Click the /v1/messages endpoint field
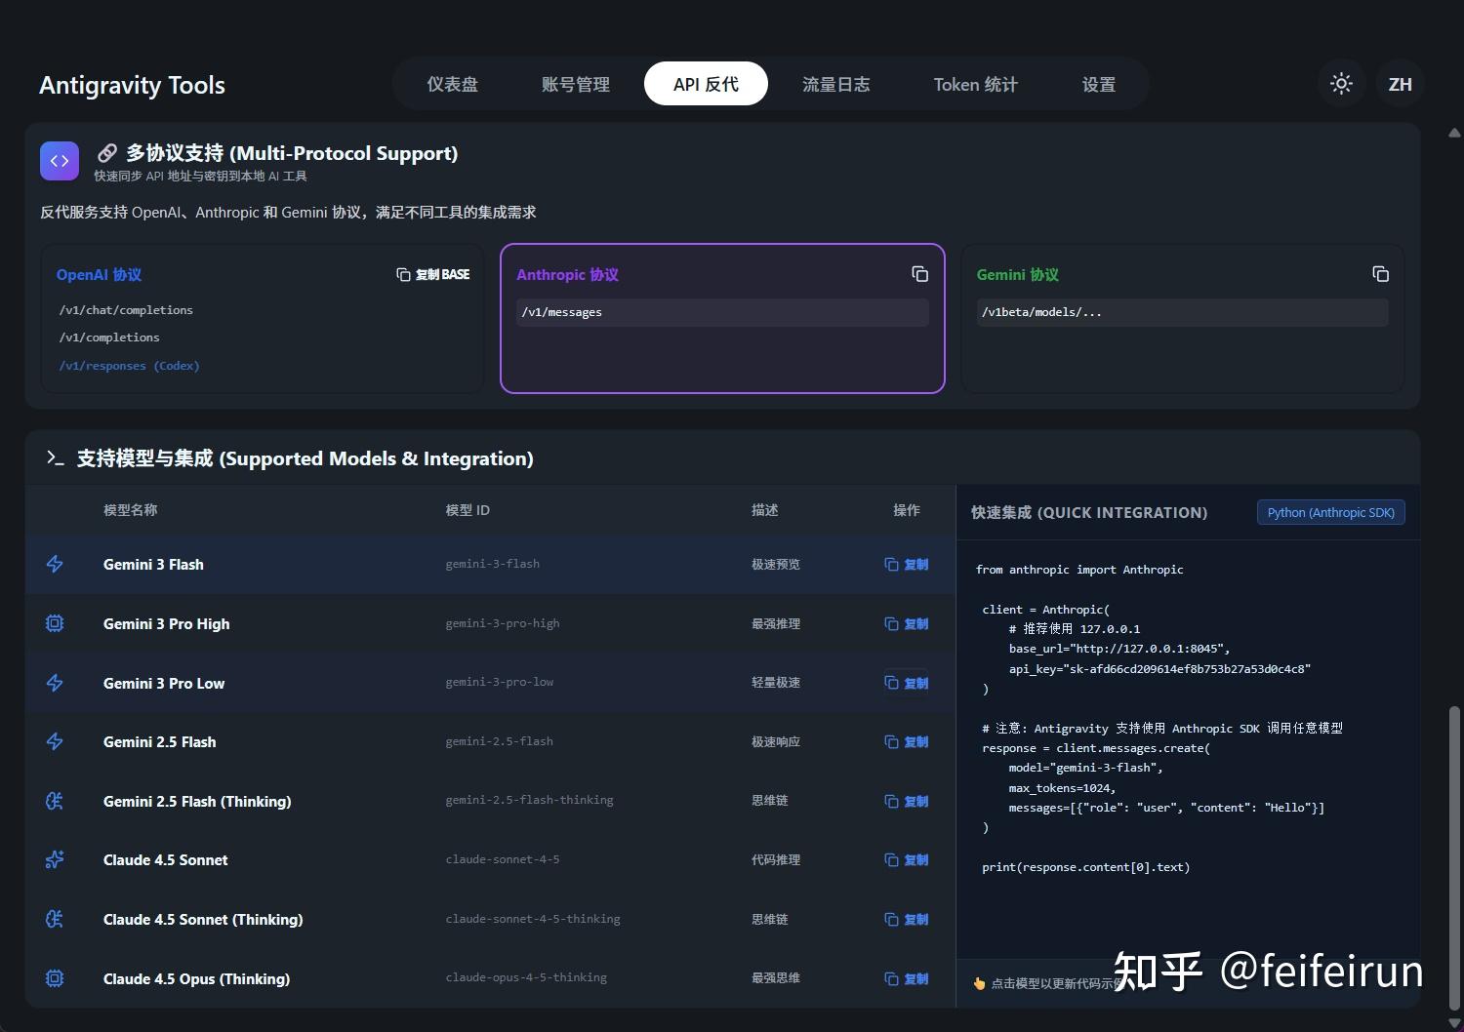This screenshot has width=1464, height=1032. pos(722,312)
